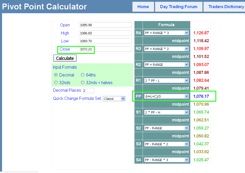245x173 pixels.
Task: Click the Close label link
Action: pos(65,49)
